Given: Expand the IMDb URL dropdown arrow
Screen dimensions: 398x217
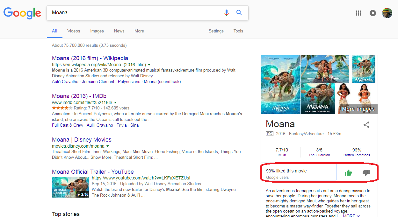Looking at the screenshot, I should click(115, 102).
